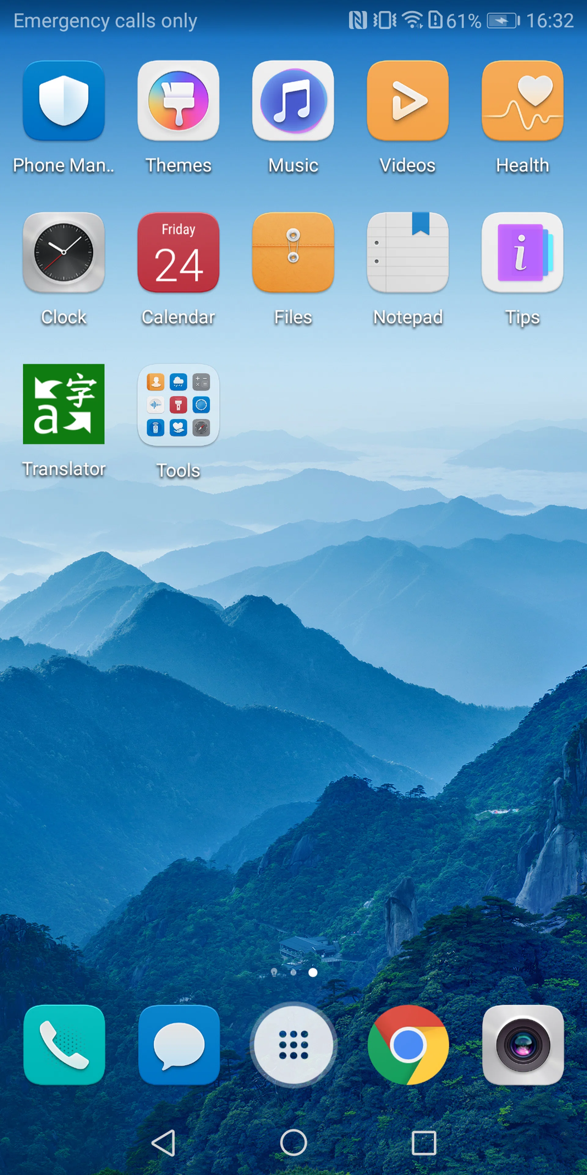Screen dimensions: 587x1175
Task: Launch Chrome browser from dock
Action: pos(408,1045)
